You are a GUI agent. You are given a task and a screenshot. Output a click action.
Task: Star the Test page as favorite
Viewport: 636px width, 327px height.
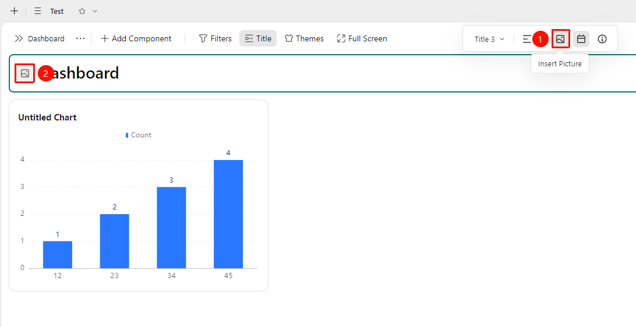point(82,11)
